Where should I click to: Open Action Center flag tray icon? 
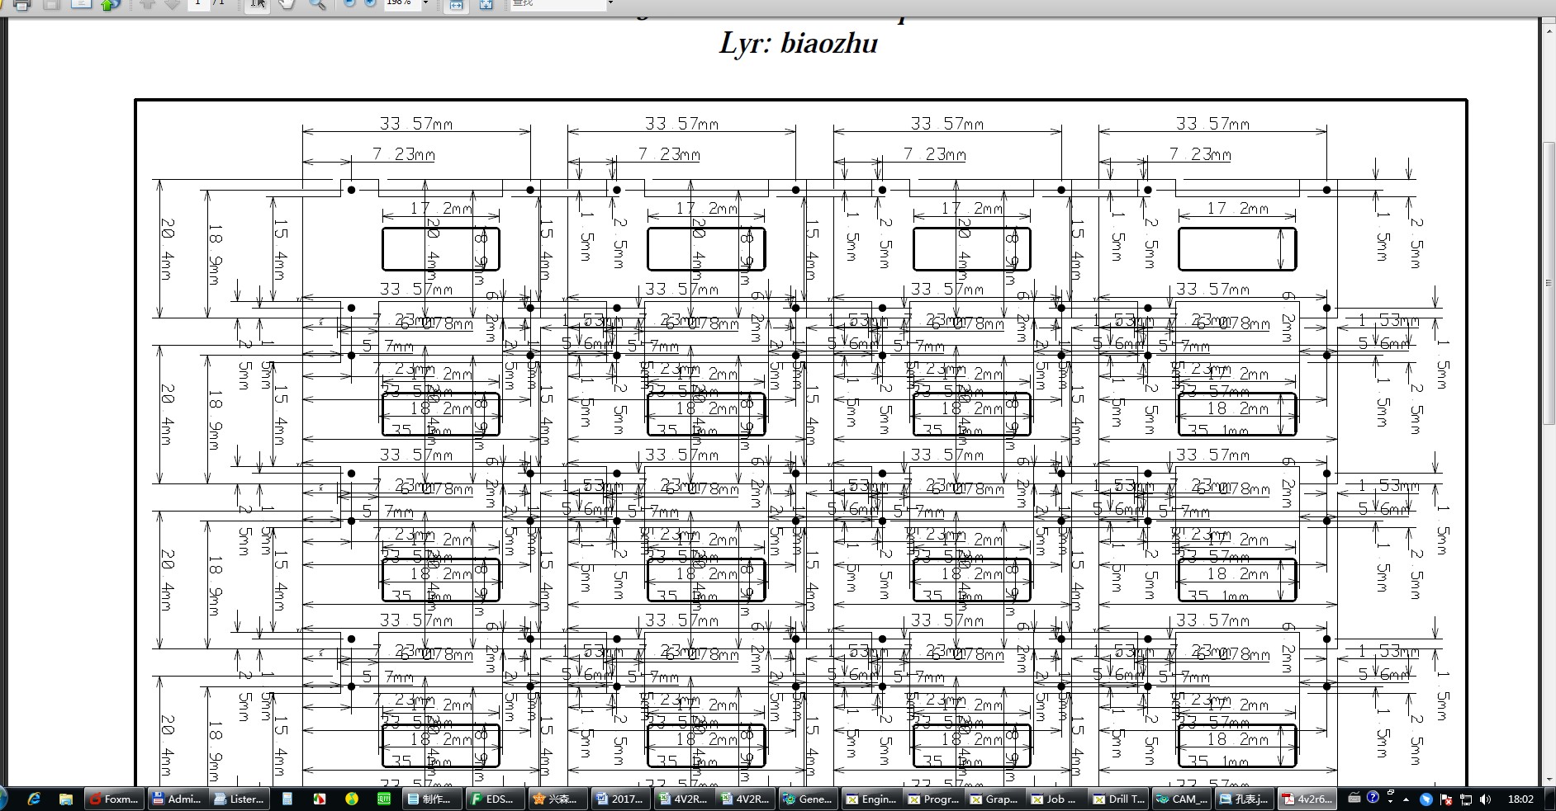1446,799
